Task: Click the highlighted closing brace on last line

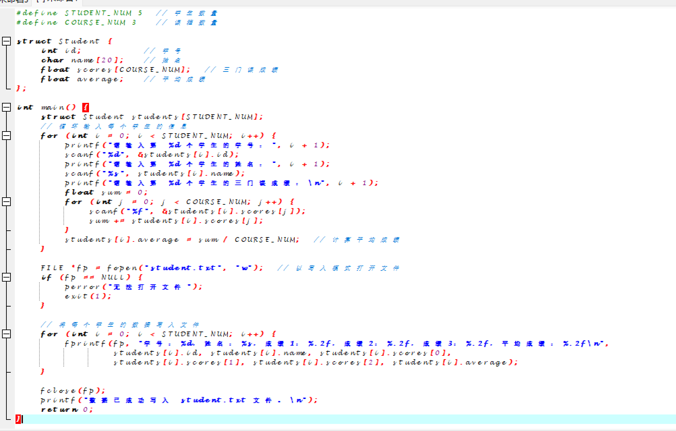Action: tap(18, 419)
